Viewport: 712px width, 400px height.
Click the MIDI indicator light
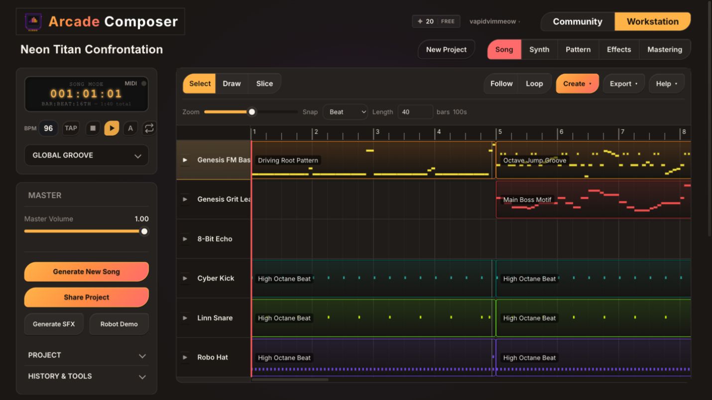144,84
